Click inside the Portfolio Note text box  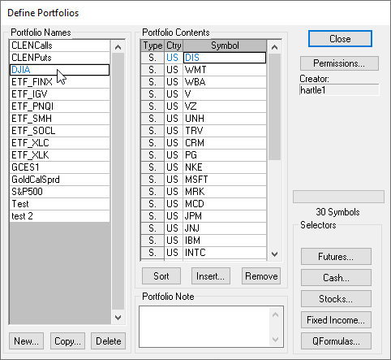tap(204, 327)
